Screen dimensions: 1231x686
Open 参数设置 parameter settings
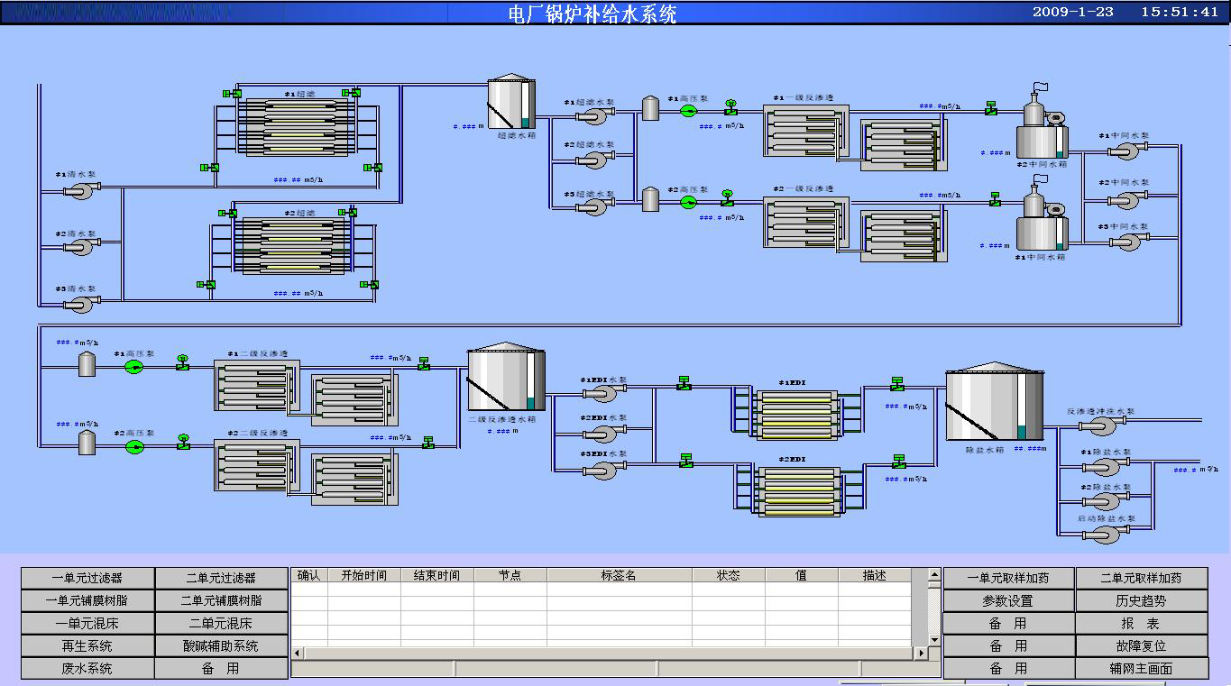point(1008,600)
